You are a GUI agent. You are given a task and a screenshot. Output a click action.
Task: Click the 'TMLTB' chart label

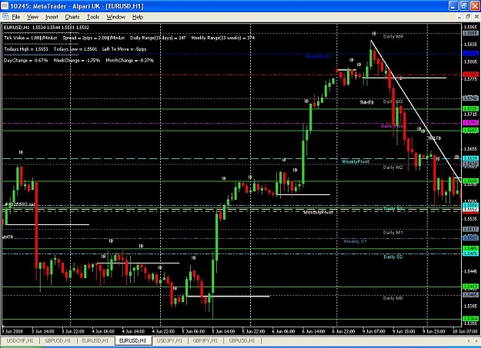click(x=434, y=138)
